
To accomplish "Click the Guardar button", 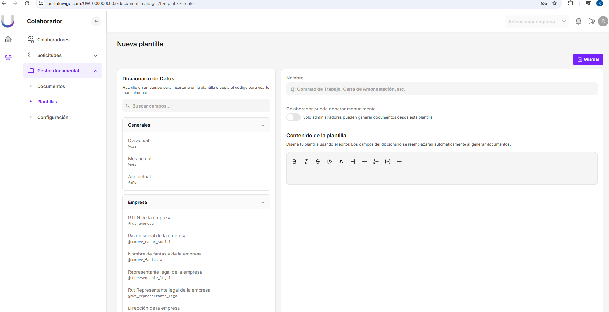I will click(588, 59).
